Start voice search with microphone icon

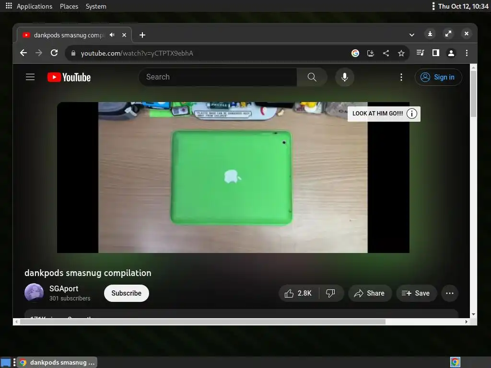[344, 77]
